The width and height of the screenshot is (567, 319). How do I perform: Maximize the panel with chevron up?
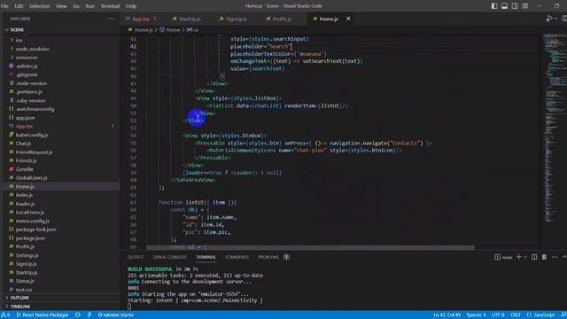564,257
